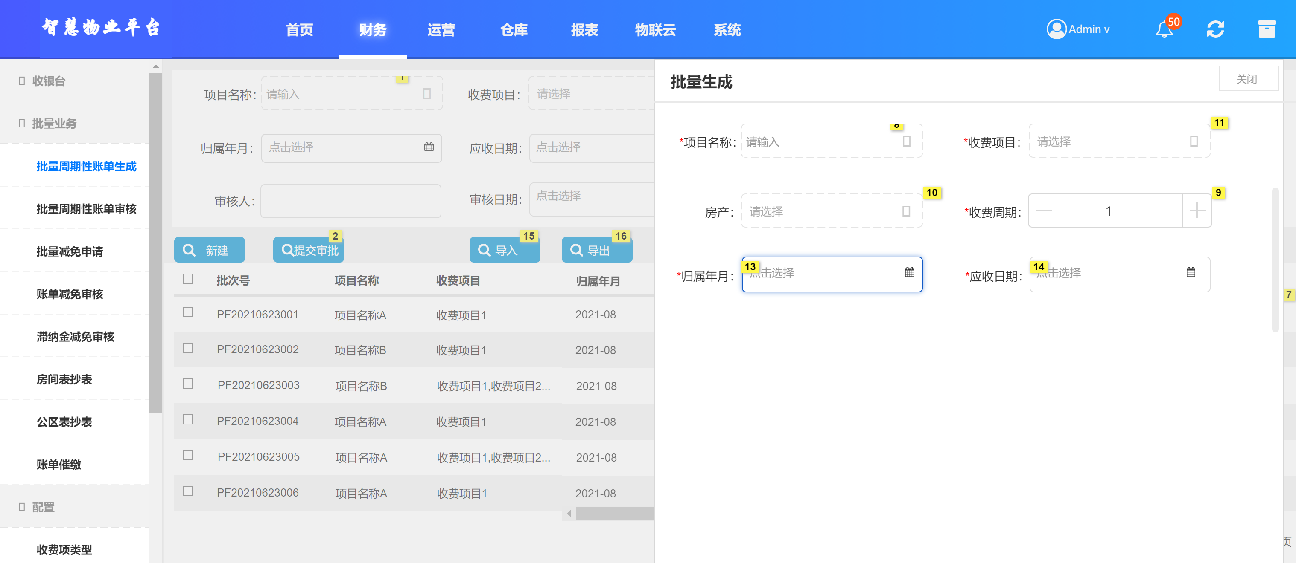Switch to the 仓库 tab
The image size is (1296, 563).
tap(514, 30)
